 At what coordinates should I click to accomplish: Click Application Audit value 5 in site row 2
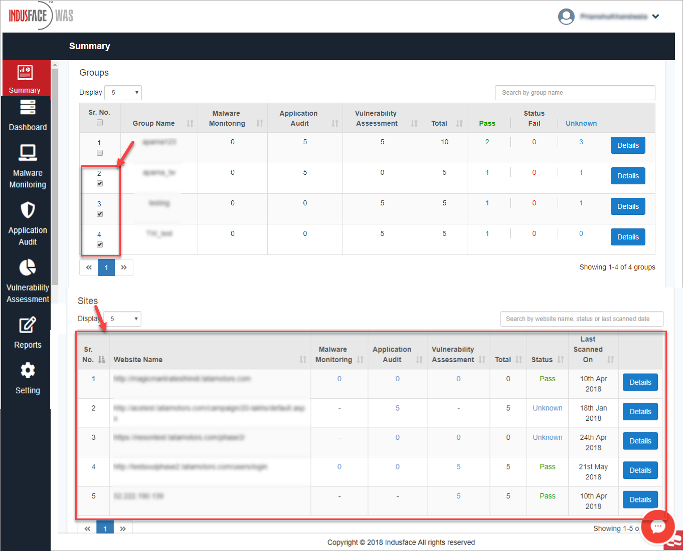click(x=398, y=408)
